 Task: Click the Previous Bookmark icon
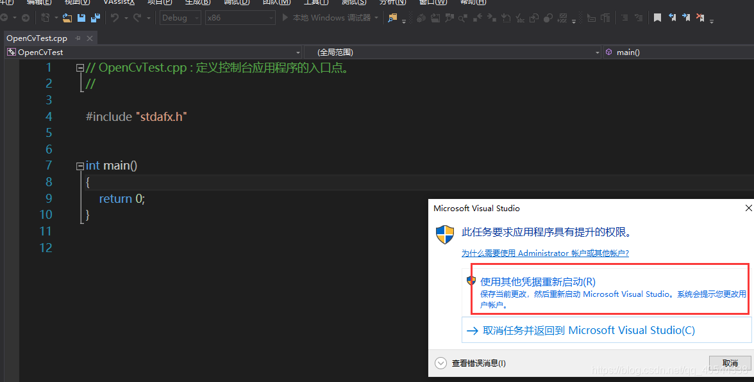pyautogui.click(x=671, y=17)
